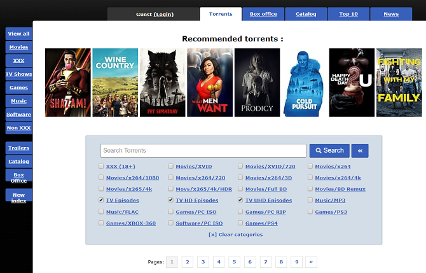The width and height of the screenshot is (426, 273).
Task: Open the Box office tab
Action: (x=263, y=14)
